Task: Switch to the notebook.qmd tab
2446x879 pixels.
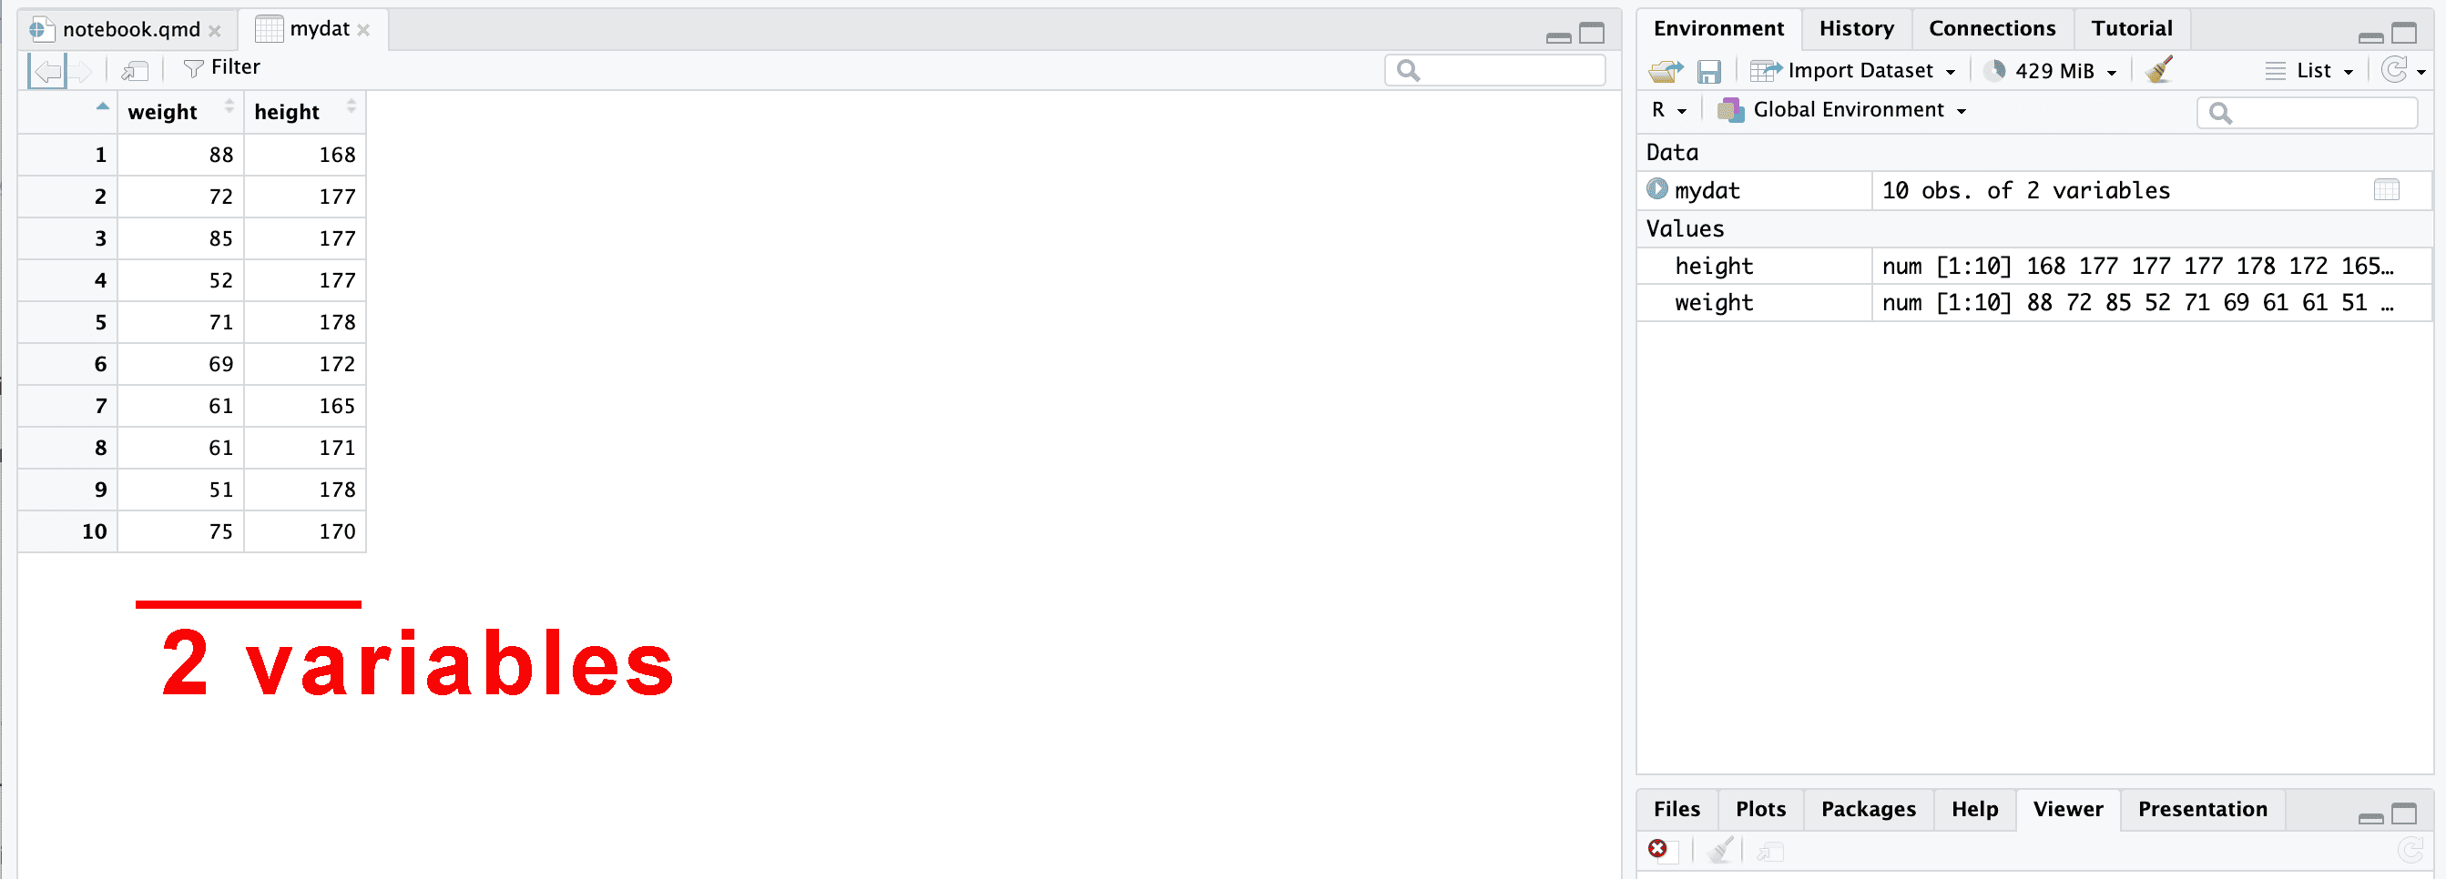Action: [x=131, y=29]
